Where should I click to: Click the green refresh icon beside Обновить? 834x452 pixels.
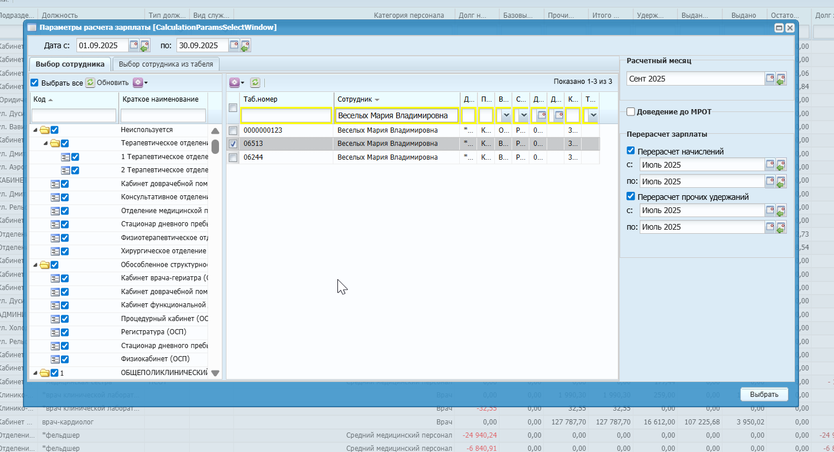click(90, 83)
